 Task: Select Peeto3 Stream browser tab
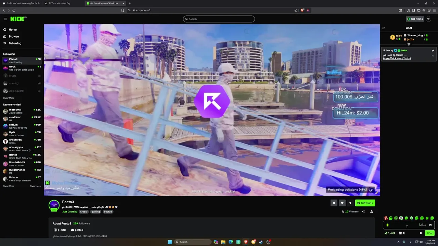pos(105,3)
